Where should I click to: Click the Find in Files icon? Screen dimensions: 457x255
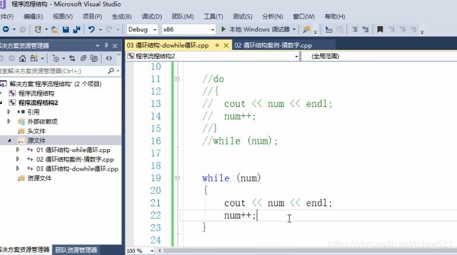(x=306, y=29)
